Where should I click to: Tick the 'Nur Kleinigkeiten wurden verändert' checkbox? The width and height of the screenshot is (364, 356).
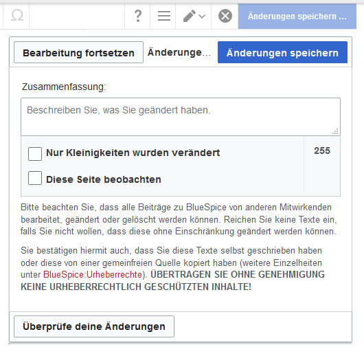[x=35, y=153]
